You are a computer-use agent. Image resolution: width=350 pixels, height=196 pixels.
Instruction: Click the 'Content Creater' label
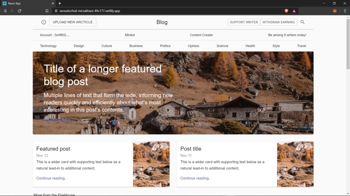click(x=201, y=35)
